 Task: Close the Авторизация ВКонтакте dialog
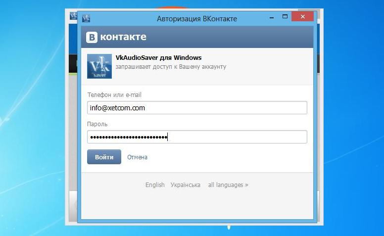click(x=303, y=17)
